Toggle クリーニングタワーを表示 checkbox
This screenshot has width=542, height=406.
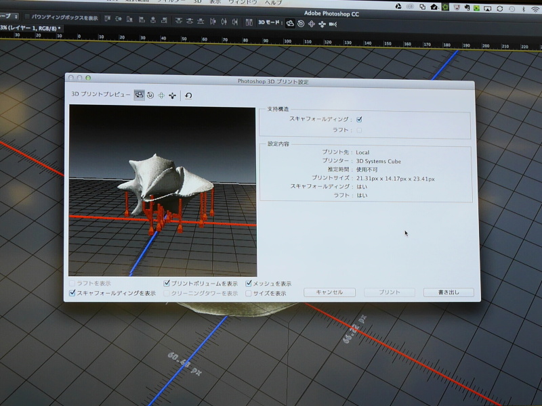point(167,293)
